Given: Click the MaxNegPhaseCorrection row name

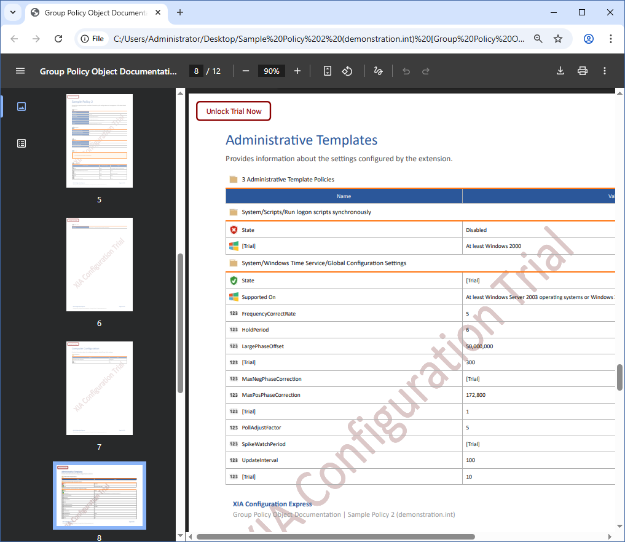Looking at the screenshot, I should click(x=272, y=379).
